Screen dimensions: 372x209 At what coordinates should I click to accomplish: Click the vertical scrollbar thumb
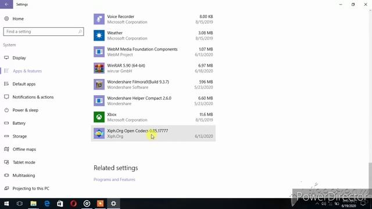pyautogui.click(x=370, y=175)
